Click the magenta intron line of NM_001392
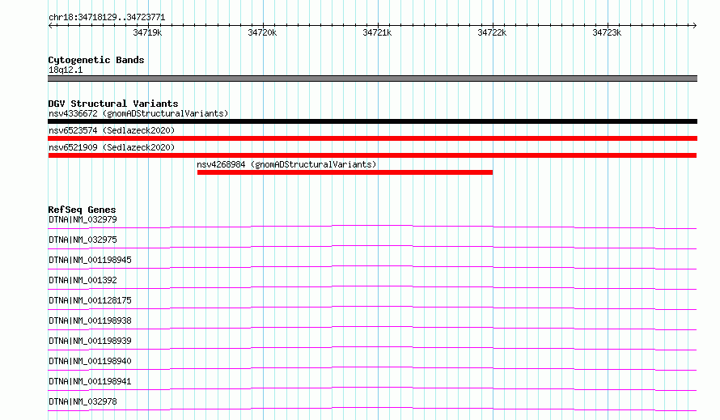Image resolution: width=720 pixels, height=420 pixels. (372, 286)
